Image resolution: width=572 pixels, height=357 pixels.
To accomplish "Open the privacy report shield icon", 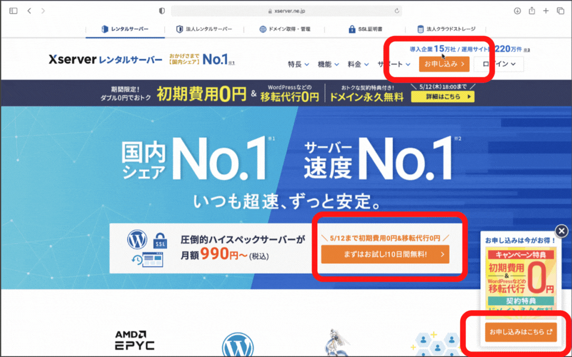I will (x=162, y=11).
